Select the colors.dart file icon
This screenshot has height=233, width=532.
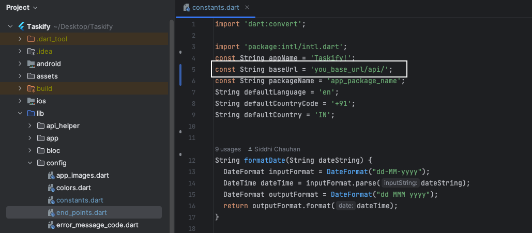click(x=51, y=188)
